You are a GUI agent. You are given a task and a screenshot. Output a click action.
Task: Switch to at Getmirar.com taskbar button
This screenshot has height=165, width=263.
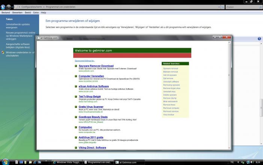click(x=130, y=162)
